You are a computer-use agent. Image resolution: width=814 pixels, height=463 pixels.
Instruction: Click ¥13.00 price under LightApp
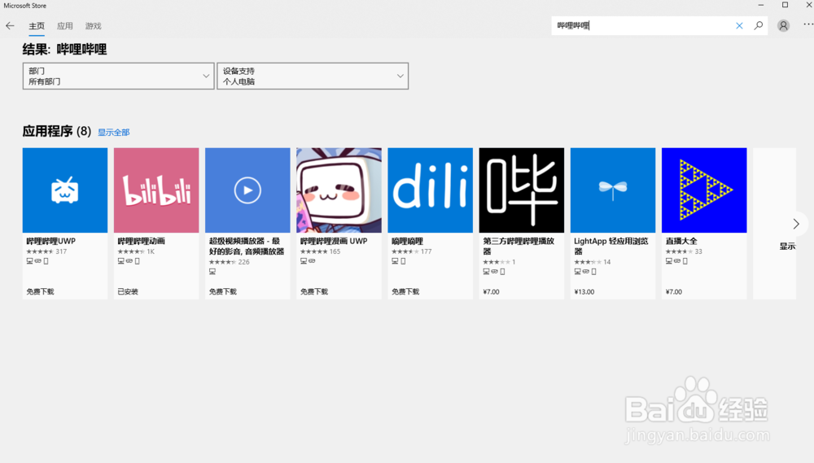pos(584,291)
